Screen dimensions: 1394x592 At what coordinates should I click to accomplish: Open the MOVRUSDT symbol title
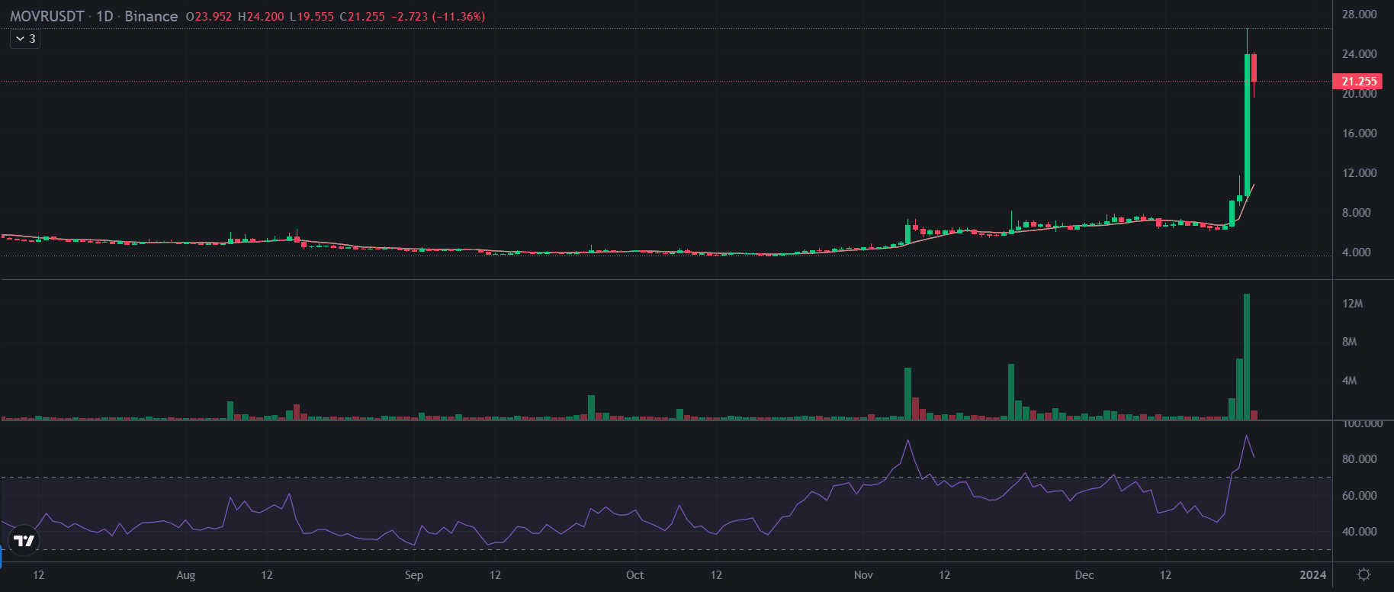pyautogui.click(x=47, y=16)
